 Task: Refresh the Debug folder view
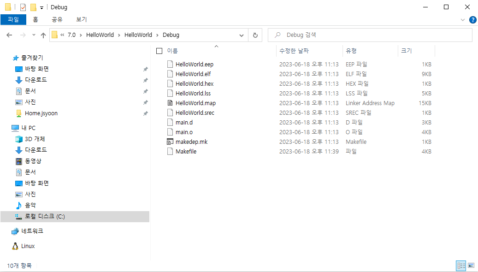click(x=255, y=35)
